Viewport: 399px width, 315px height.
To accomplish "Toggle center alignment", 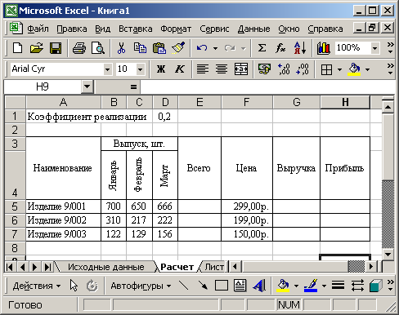I will 222,69.
